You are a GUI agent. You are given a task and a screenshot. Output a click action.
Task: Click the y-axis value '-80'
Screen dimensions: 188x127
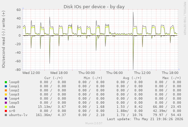[x=18, y=69]
